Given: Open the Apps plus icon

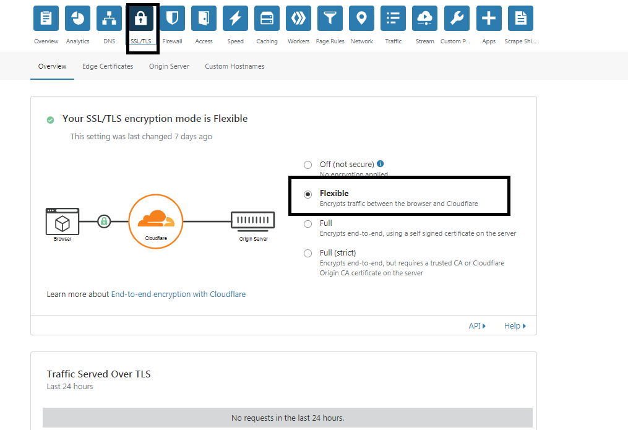Looking at the screenshot, I should (x=489, y=19).
